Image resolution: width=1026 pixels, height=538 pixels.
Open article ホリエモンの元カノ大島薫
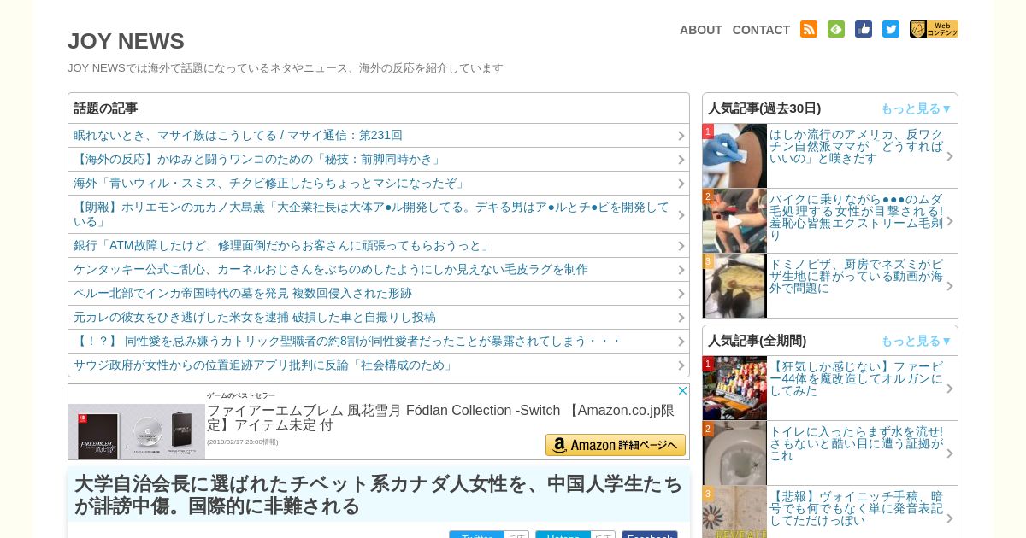[371, 214]
